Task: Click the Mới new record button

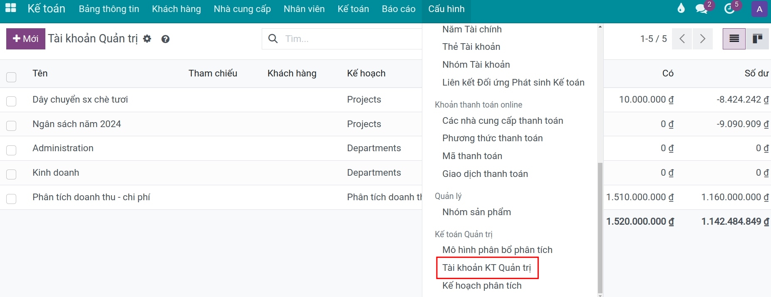Action: (26, 39)
